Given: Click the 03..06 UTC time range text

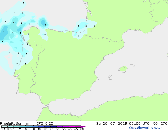Looking at the screenshot, I should (x=139, y=124).
